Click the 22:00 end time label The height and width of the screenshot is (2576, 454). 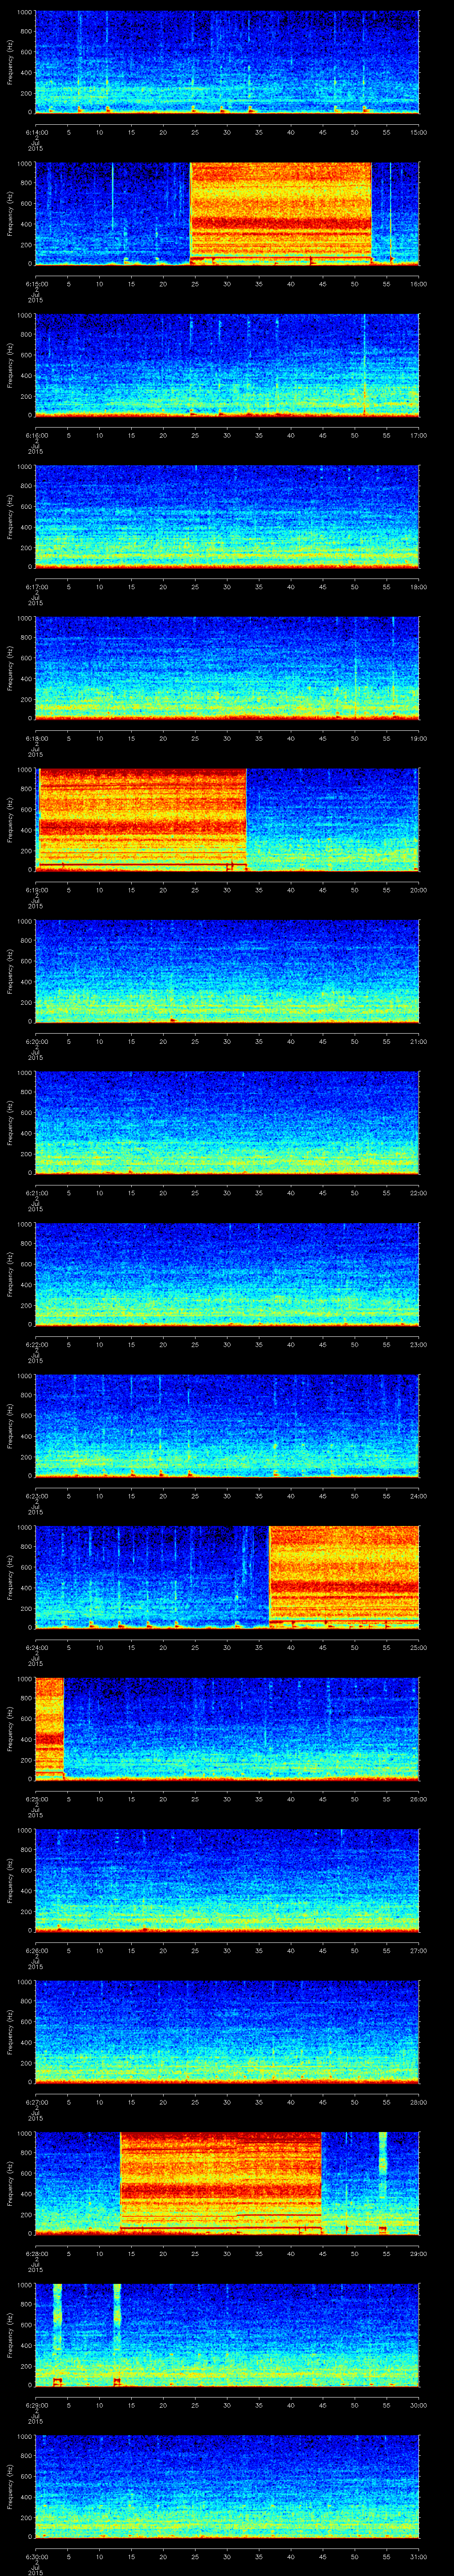tap(418, 1192)
